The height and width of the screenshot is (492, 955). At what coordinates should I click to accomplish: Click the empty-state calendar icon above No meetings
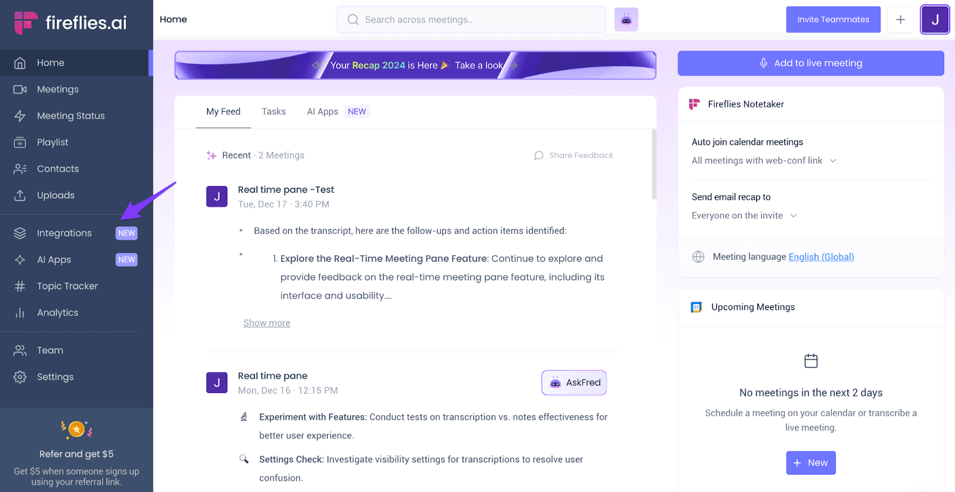pos(811,361)
